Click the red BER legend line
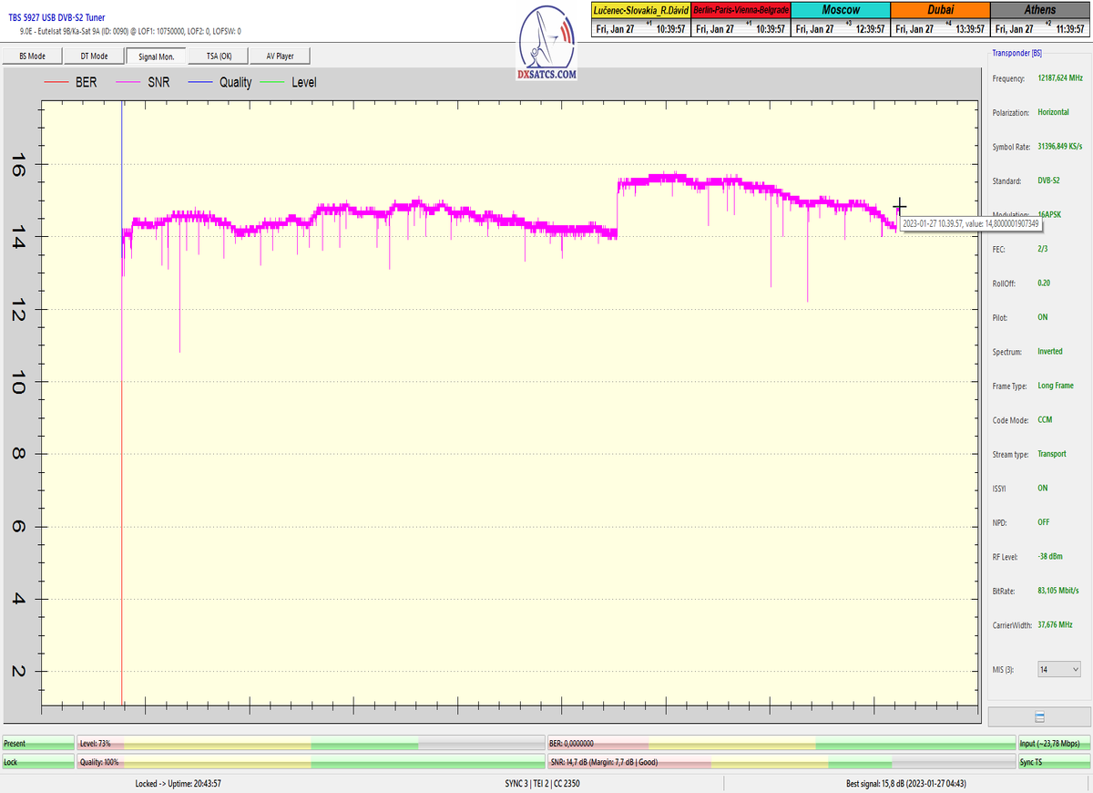This screenshot has width=1093, height=793. (x=56, y=83)
